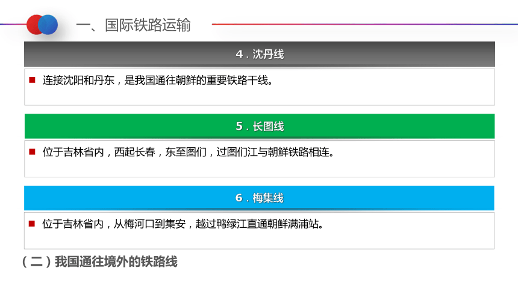Click the red and blue circles logo
The height and width of the screenshot is (291, 518).
coord(42,25)
